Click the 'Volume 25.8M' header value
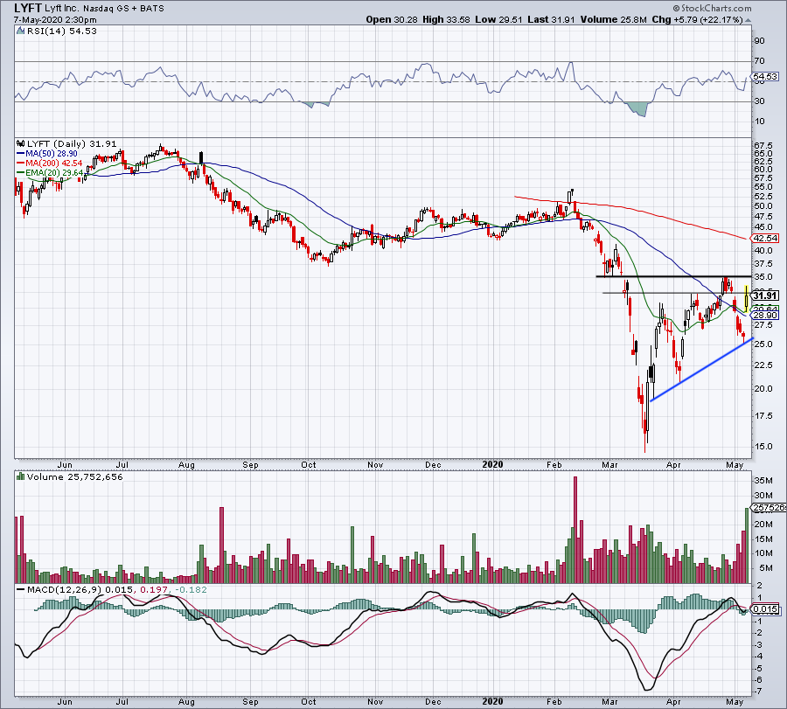Image resolution: width=787 pixels, height=709 pixels. [x=613, y=19]
